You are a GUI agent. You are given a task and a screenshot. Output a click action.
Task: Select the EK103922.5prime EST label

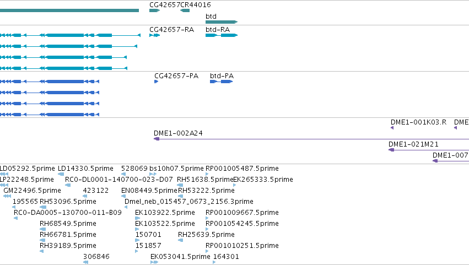165,213
